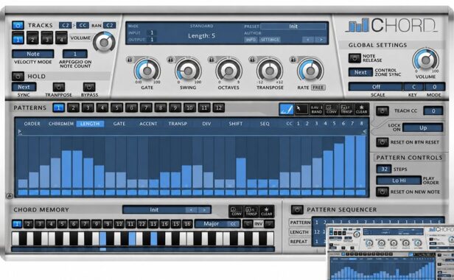
Task: Switch to the ACCENT tab
Action: tap(148, 124)
